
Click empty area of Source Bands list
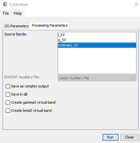click(x=97, y=61)
